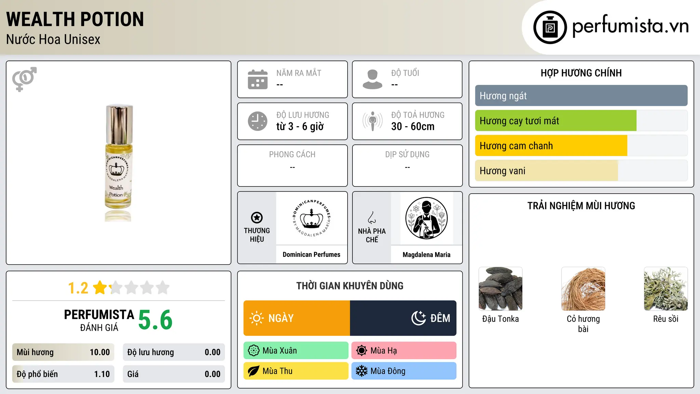Click the Giá 0.00 score row
Image resolution: width=700 pixels, height=394 pixels.
[174, 374]
